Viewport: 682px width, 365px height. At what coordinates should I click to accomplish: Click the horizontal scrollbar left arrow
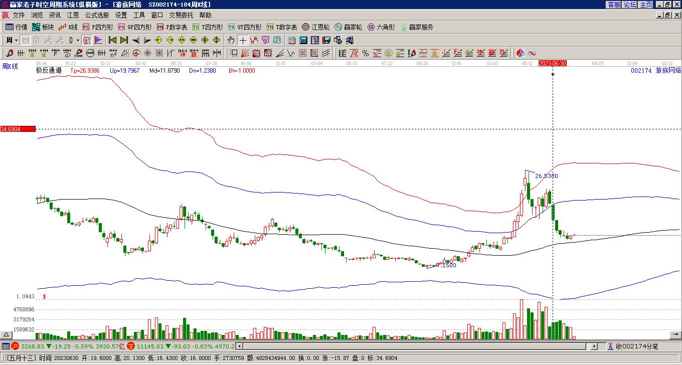tap(239, 346)
